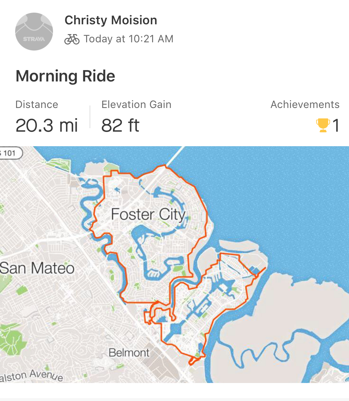Screen dimensions: 349x401
Task: Click the 101 highway shield on map
Action: point(10,153)
